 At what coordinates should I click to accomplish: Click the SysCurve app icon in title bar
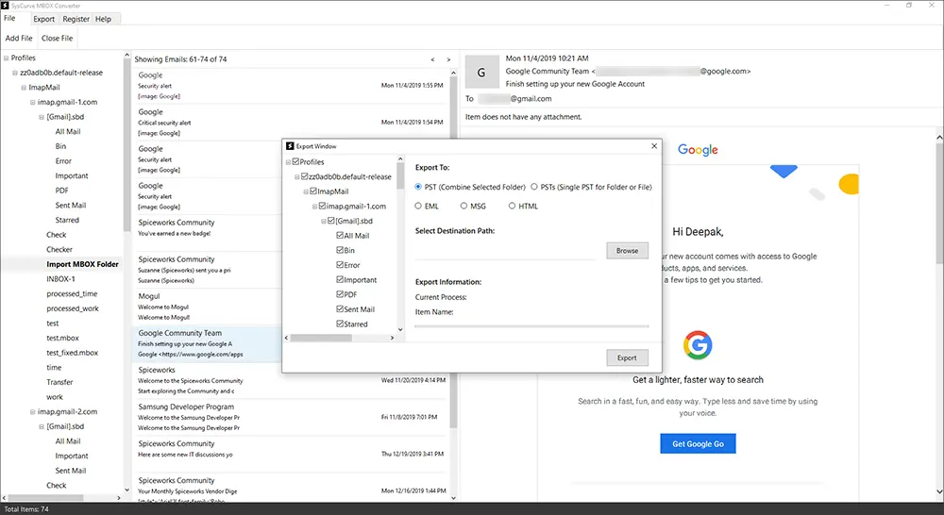[x=5, y=6]
